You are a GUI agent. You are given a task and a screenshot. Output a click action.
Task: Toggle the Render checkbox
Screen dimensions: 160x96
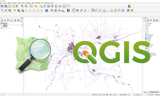point(149,95)
